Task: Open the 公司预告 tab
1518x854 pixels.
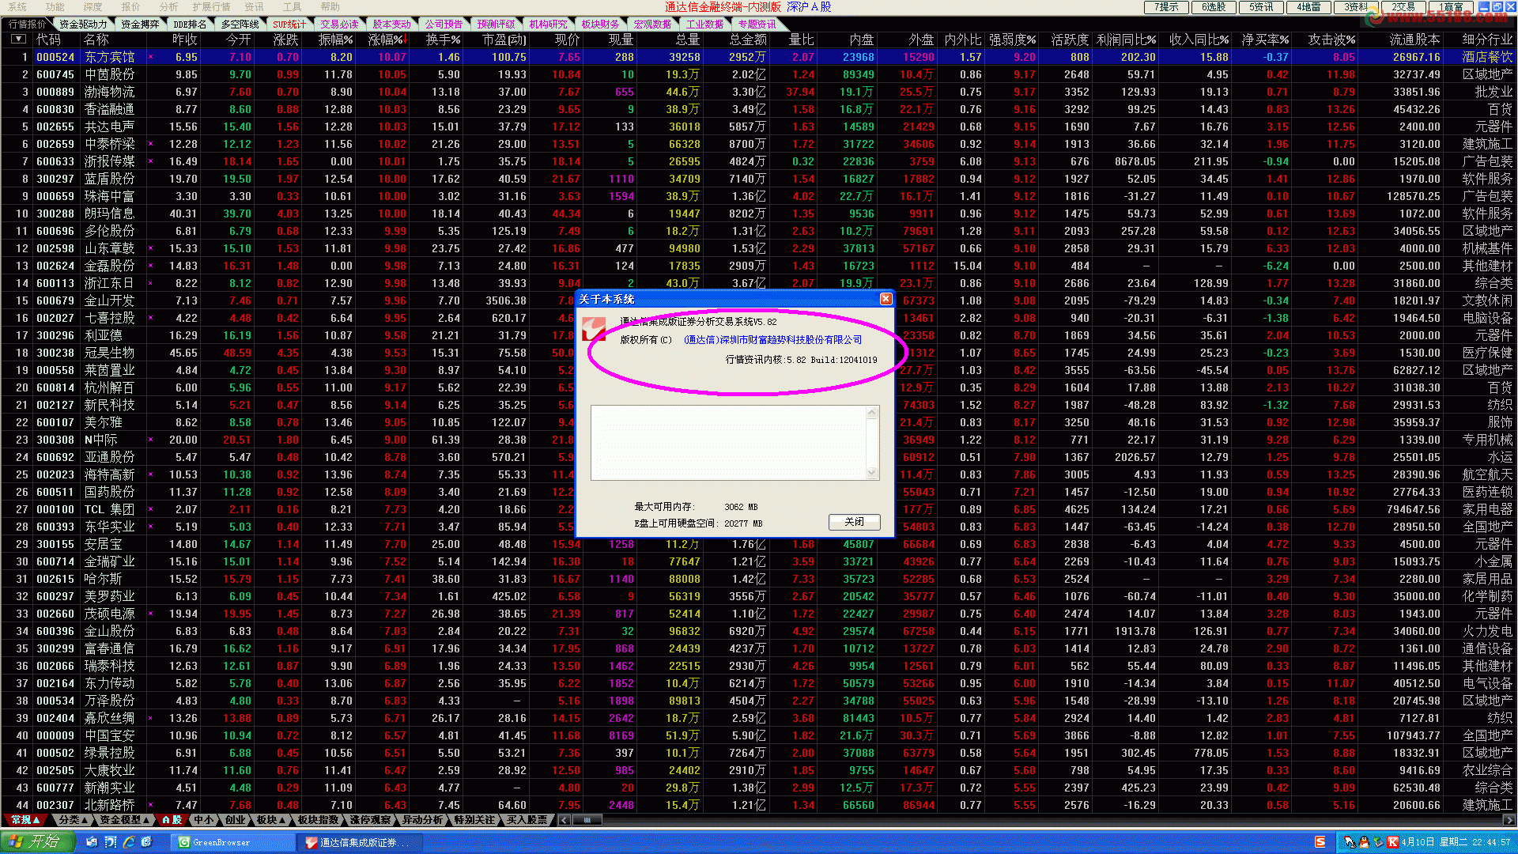Action: coord(444,25)
